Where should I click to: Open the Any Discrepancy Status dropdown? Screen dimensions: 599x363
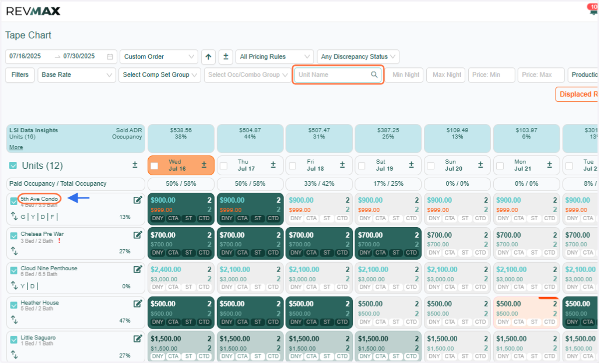358,56
